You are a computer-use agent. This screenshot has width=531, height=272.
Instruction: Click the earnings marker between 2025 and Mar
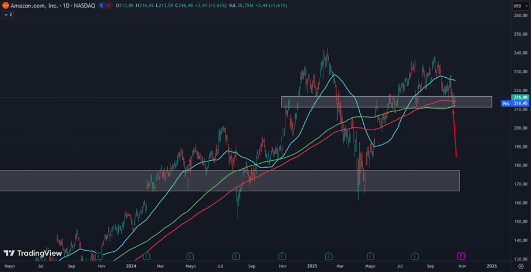click(x=328, y=256)
